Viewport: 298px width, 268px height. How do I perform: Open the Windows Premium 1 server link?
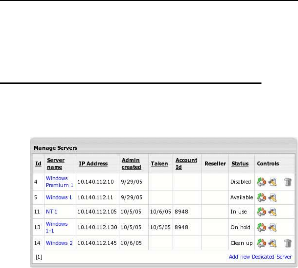(59, 182)
